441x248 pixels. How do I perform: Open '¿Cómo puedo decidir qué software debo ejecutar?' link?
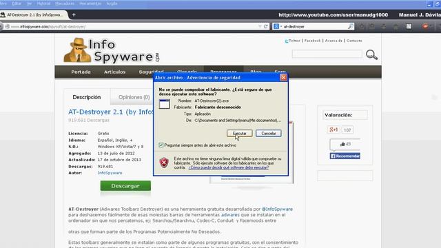click(x=228, y=167)
